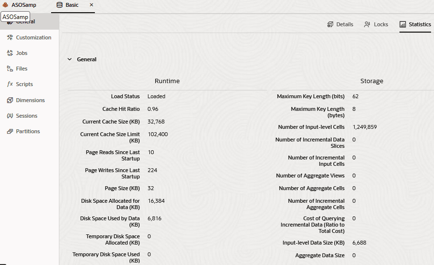Click the Page Size value 32

[x=150, y=188]
